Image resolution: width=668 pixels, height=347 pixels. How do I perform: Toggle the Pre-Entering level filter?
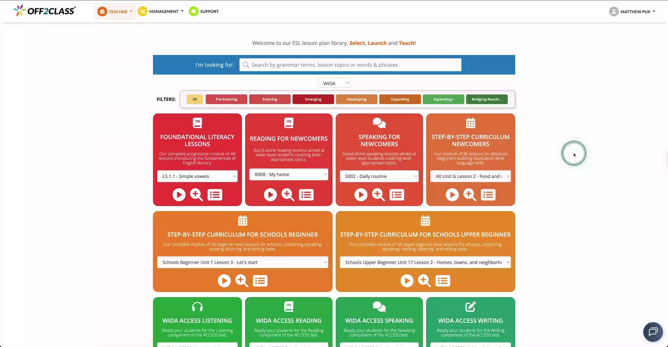coord(226,99)
